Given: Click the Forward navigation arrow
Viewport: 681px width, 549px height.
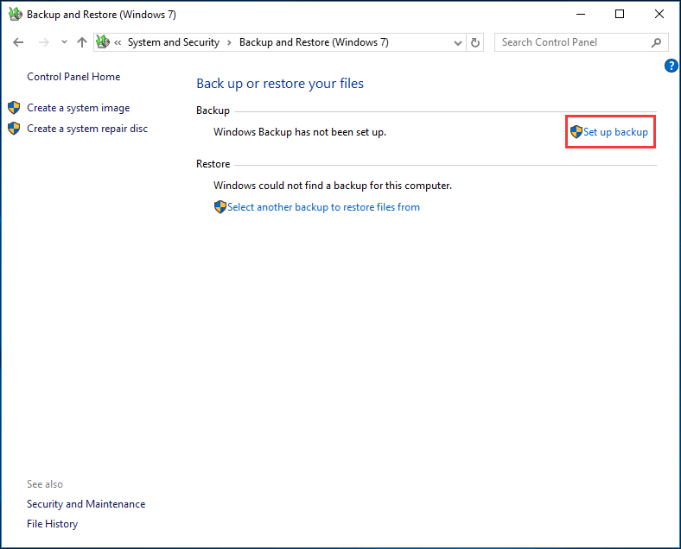Looking at the screenshot, I should (44, 42).
